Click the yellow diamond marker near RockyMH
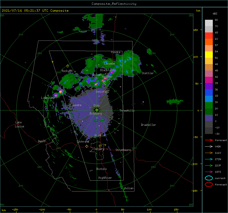This screenshot has width=228, height=213. coord(68,66)
